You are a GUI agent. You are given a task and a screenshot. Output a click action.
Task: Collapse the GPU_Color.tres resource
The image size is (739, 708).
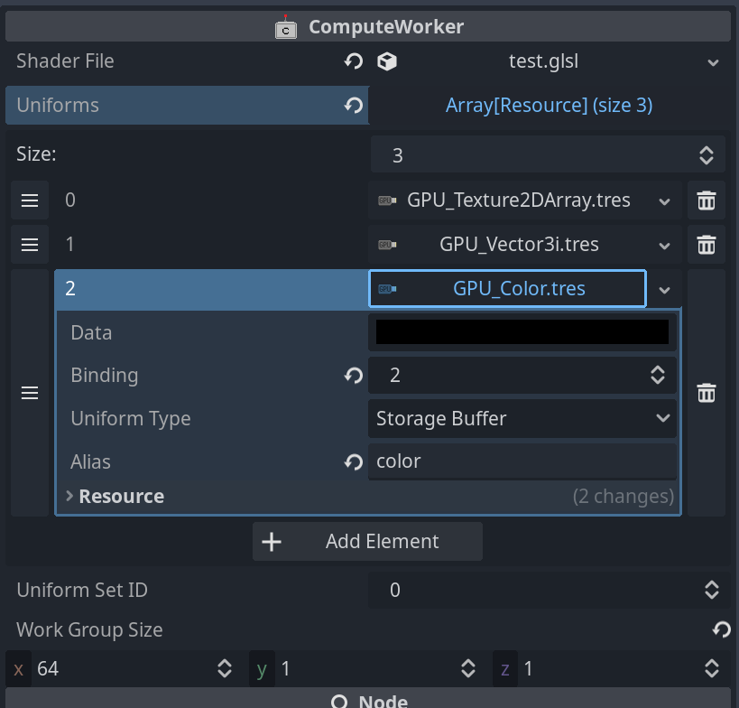coord(507,289)
